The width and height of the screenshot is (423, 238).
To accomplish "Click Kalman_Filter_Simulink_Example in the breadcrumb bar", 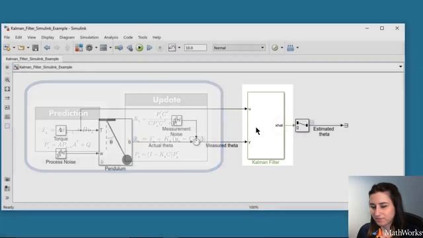I will pos(46,67).
